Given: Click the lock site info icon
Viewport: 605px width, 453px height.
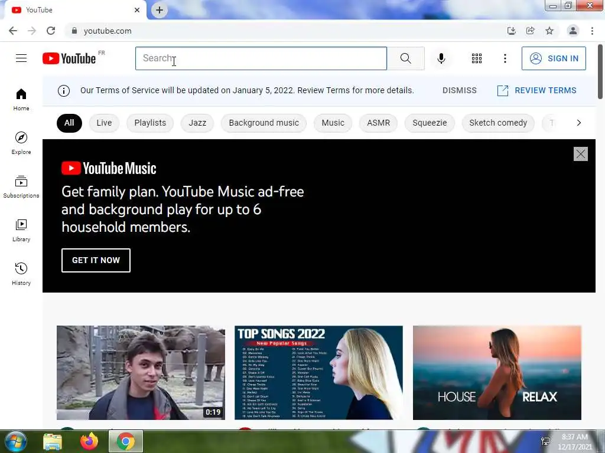Looking at the screenshot, I should (x=74, y=31).
